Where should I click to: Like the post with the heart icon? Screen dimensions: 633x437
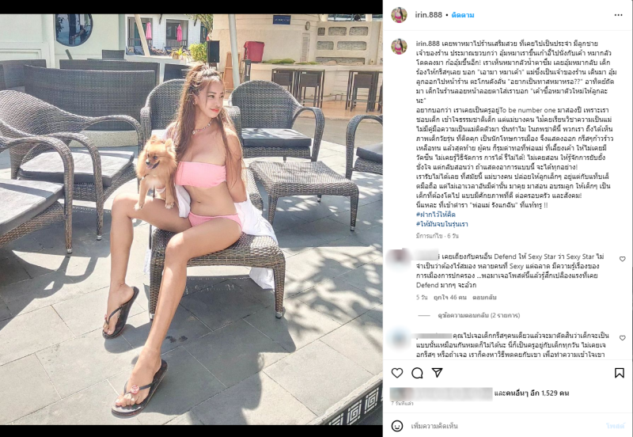(397, 373)
